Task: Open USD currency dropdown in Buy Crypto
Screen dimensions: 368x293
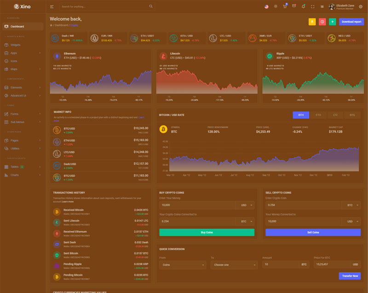Action: [245, 205]
